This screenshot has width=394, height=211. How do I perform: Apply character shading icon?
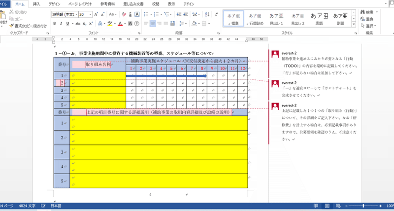(130, 24)
